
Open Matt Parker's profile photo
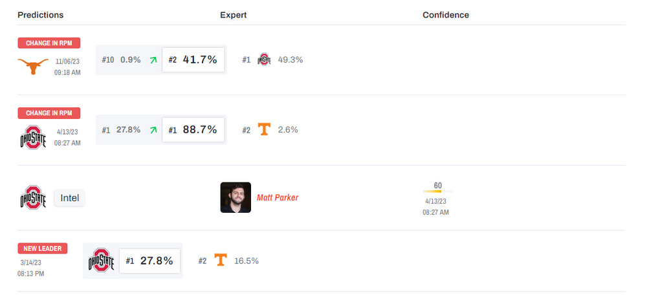[236, 197]
